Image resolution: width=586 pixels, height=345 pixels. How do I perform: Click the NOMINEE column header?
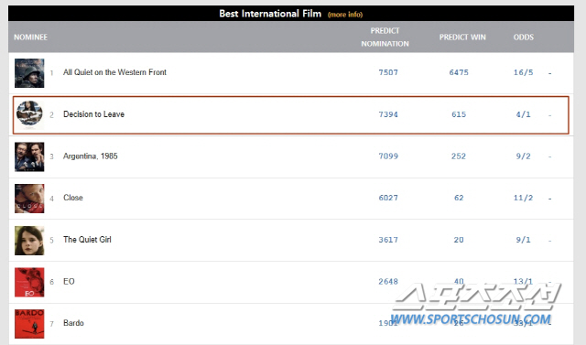[x=30, y=37]
